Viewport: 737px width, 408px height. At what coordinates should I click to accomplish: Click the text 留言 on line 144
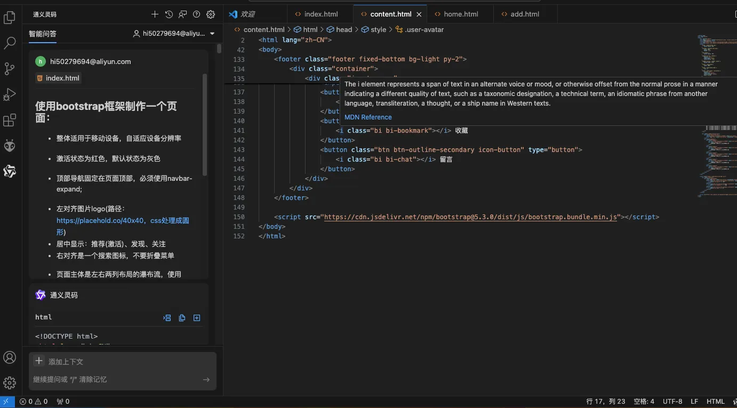(x=446, y=159)
